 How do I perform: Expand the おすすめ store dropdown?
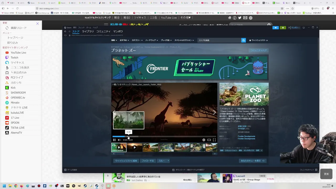tap(124, 40)
